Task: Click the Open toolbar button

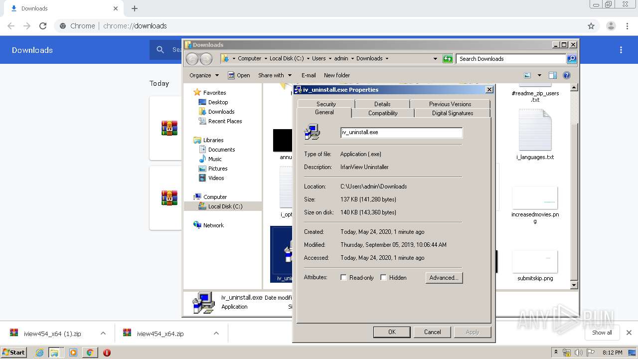Action: click(239, 75)
